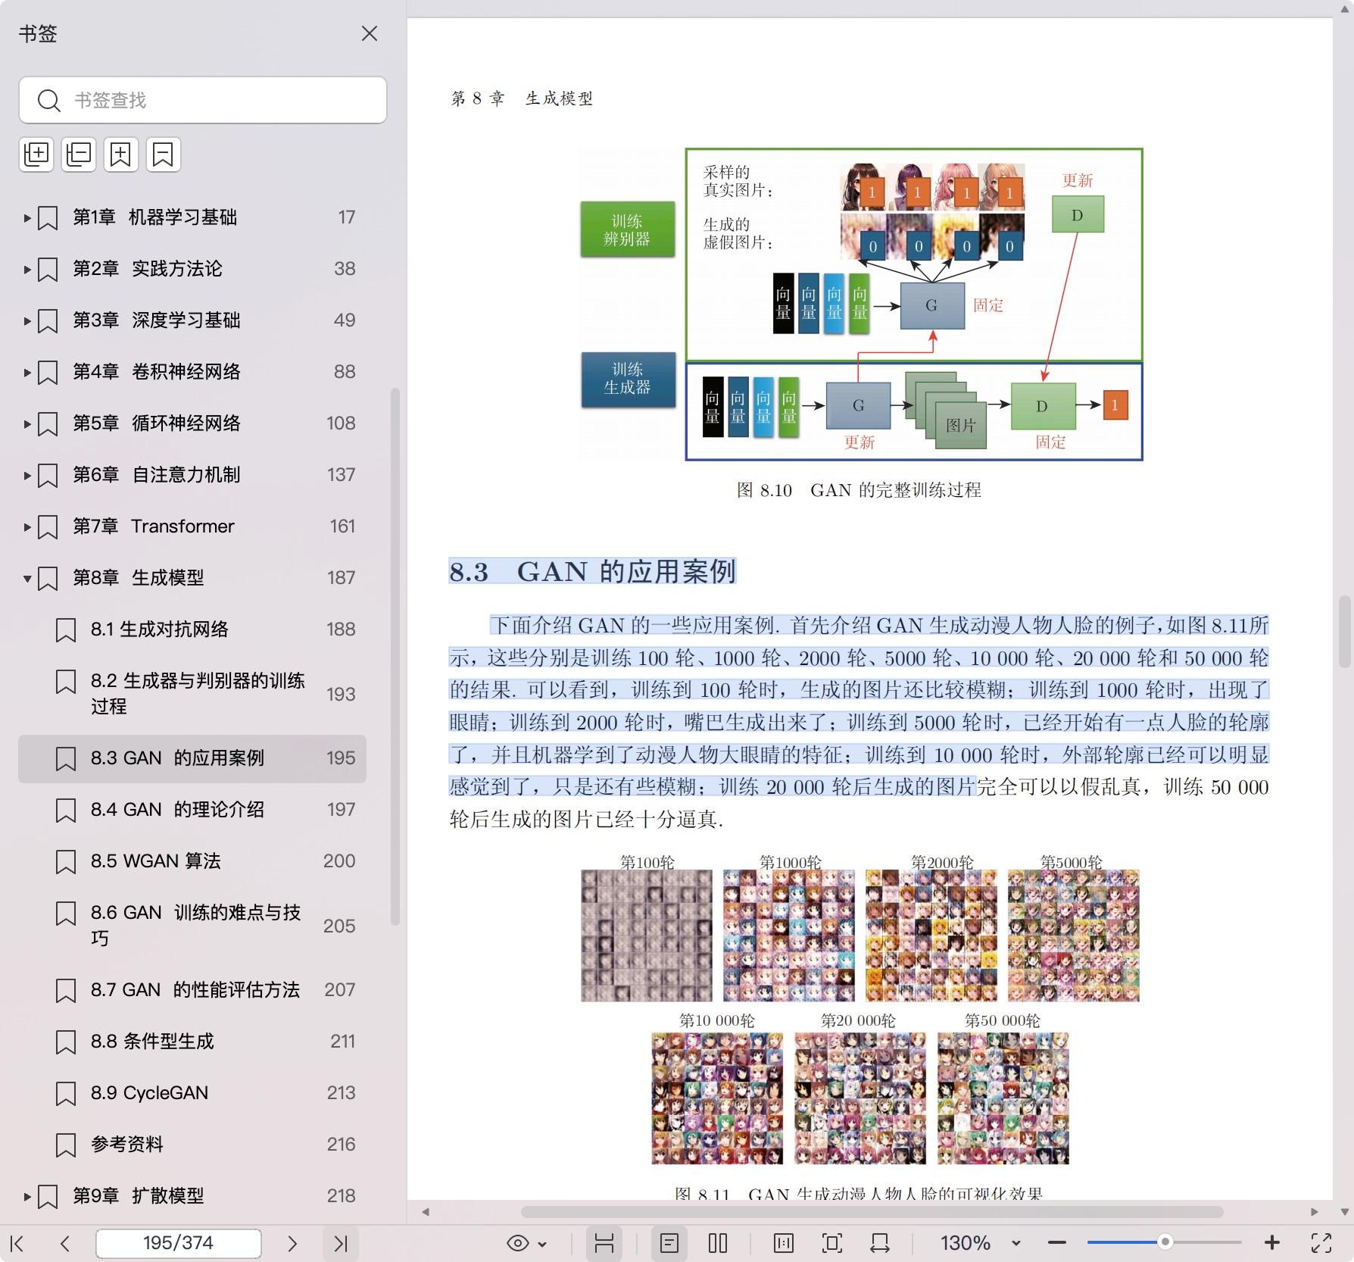This screenshot has height=1262, width=1354.
Task: Expand 第1章 机器学习基础 chapter
Action: point(27,218)
